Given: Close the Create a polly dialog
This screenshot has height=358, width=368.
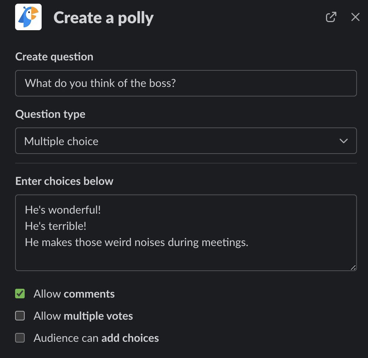Looking at the screenshot, I should coord(355,17).
